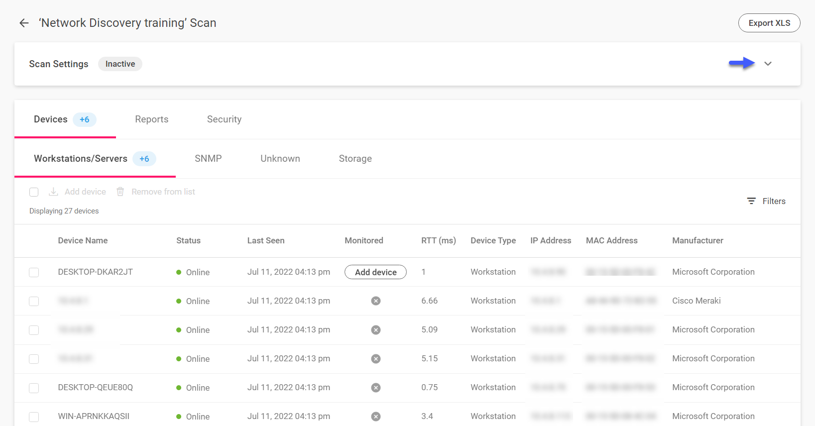Click the not-monitored X icon in DESKTOP-QEUE80Q row
The height and width of the screenshot is (426, 815).
pyautogui.click(x=376, y=388)
